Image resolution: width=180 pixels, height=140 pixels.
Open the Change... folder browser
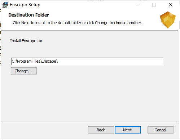coord(24,71)
